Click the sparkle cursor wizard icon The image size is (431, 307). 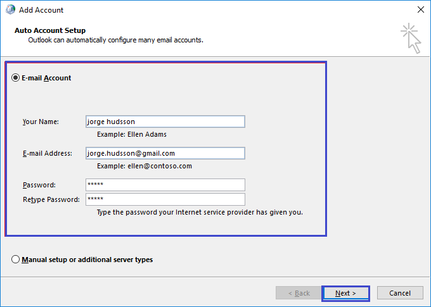[x=411, y=38]
